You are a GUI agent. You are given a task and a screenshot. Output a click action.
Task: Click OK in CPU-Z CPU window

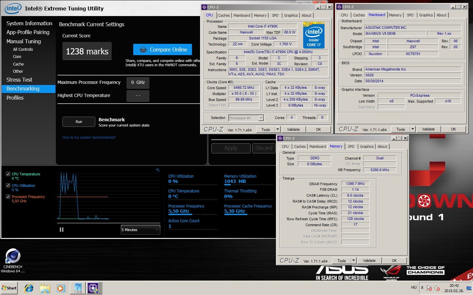click(x=318, y=129)
